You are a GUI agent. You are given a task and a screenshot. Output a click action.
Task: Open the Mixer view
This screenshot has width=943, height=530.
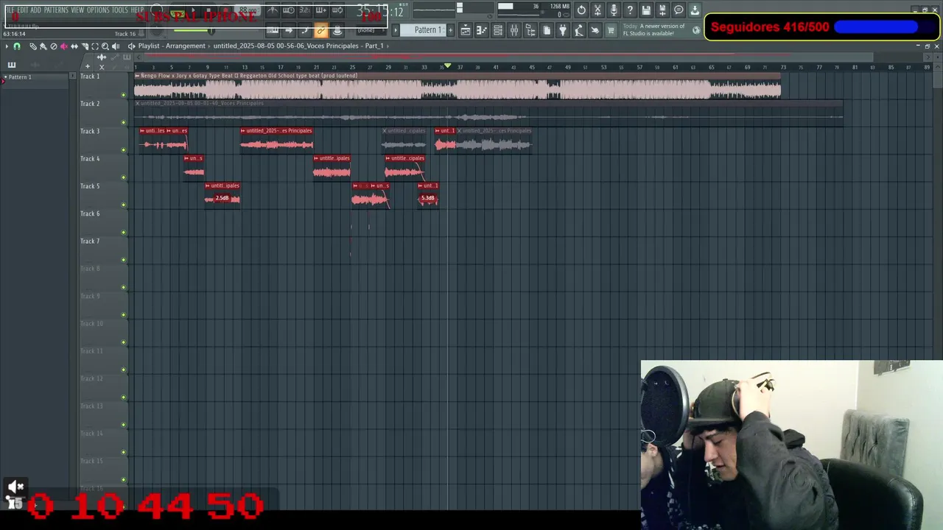click(x=514, y=30)
